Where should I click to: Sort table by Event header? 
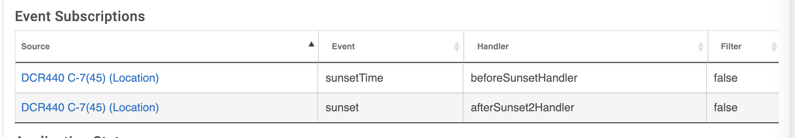tap(343, 46)
